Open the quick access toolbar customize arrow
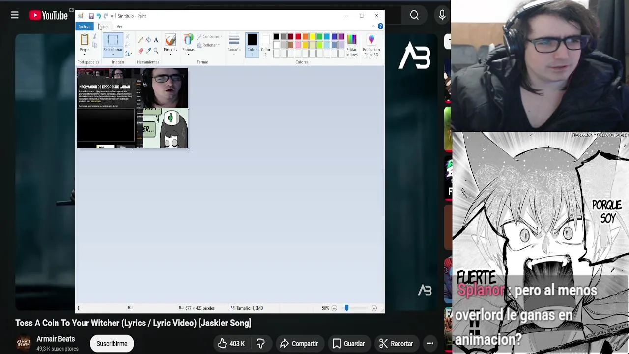This screenshot has width=629, height=354. (x=112, y=16)
